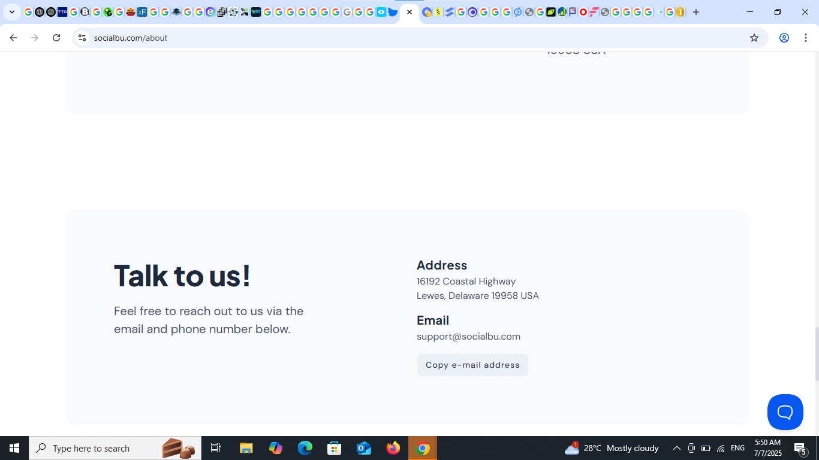Click the 16192 Coastal Highway address line
819x460 pixels.
tap(466, 281)
